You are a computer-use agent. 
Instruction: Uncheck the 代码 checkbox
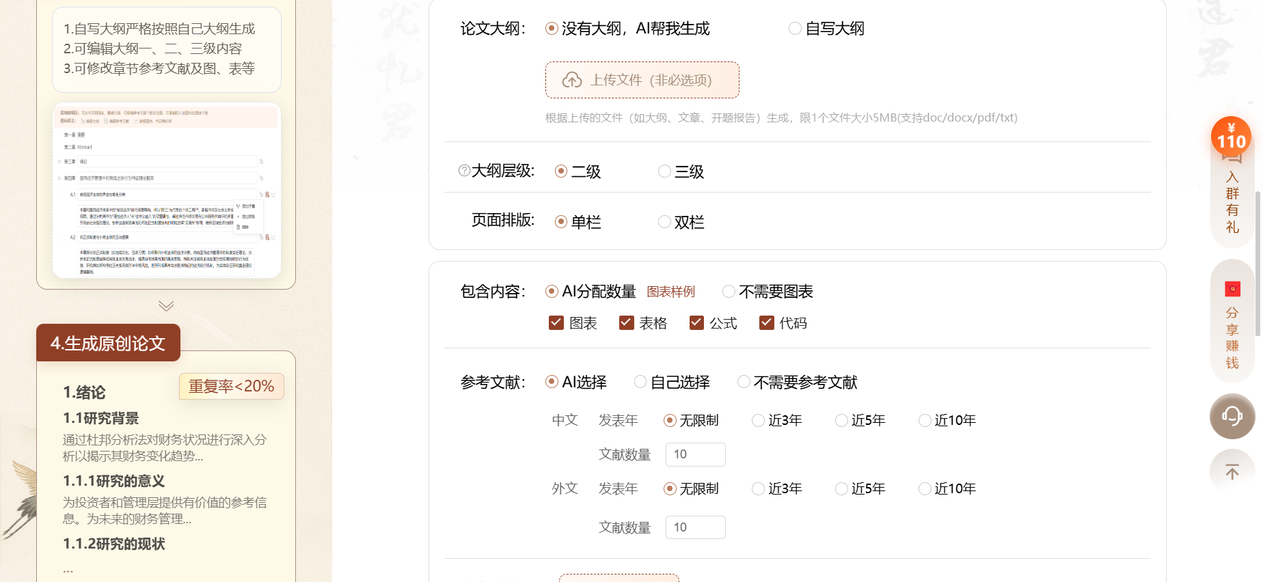pos(766,322)
